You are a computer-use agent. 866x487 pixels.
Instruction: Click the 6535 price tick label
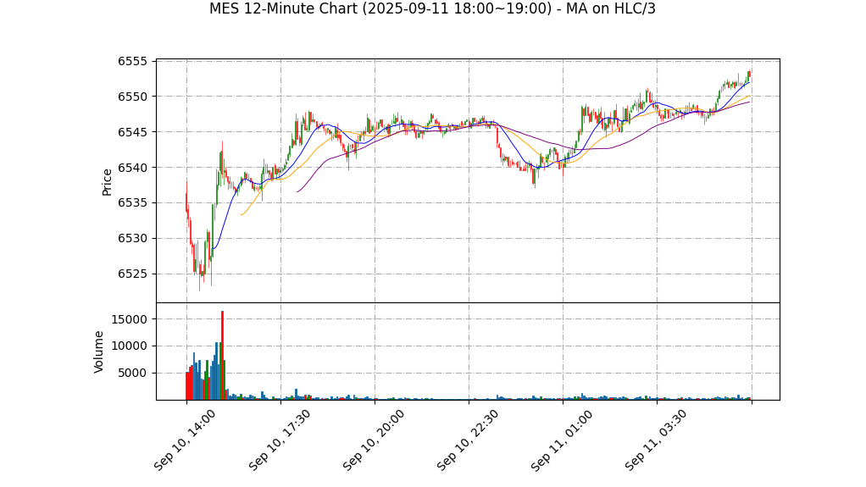tap(133, 203)
